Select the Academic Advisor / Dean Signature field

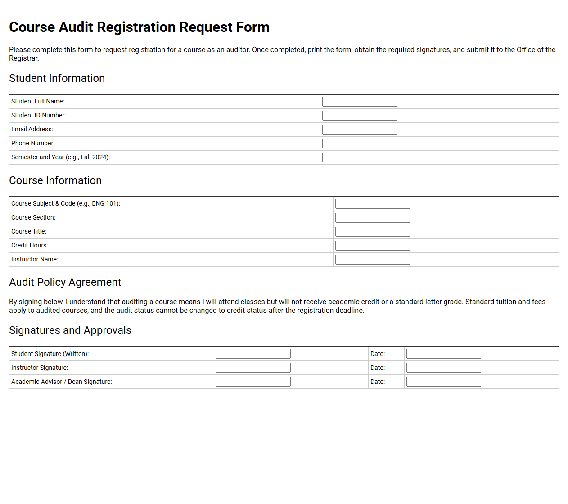click(x=253, y=382)
